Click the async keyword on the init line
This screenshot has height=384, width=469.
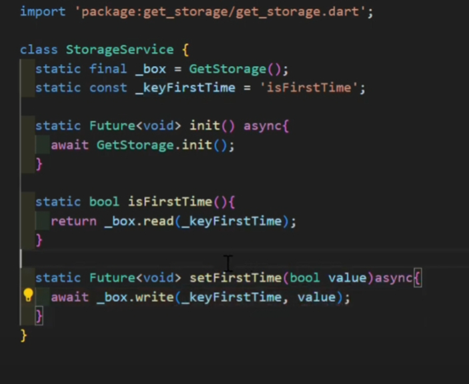(263, 126)
